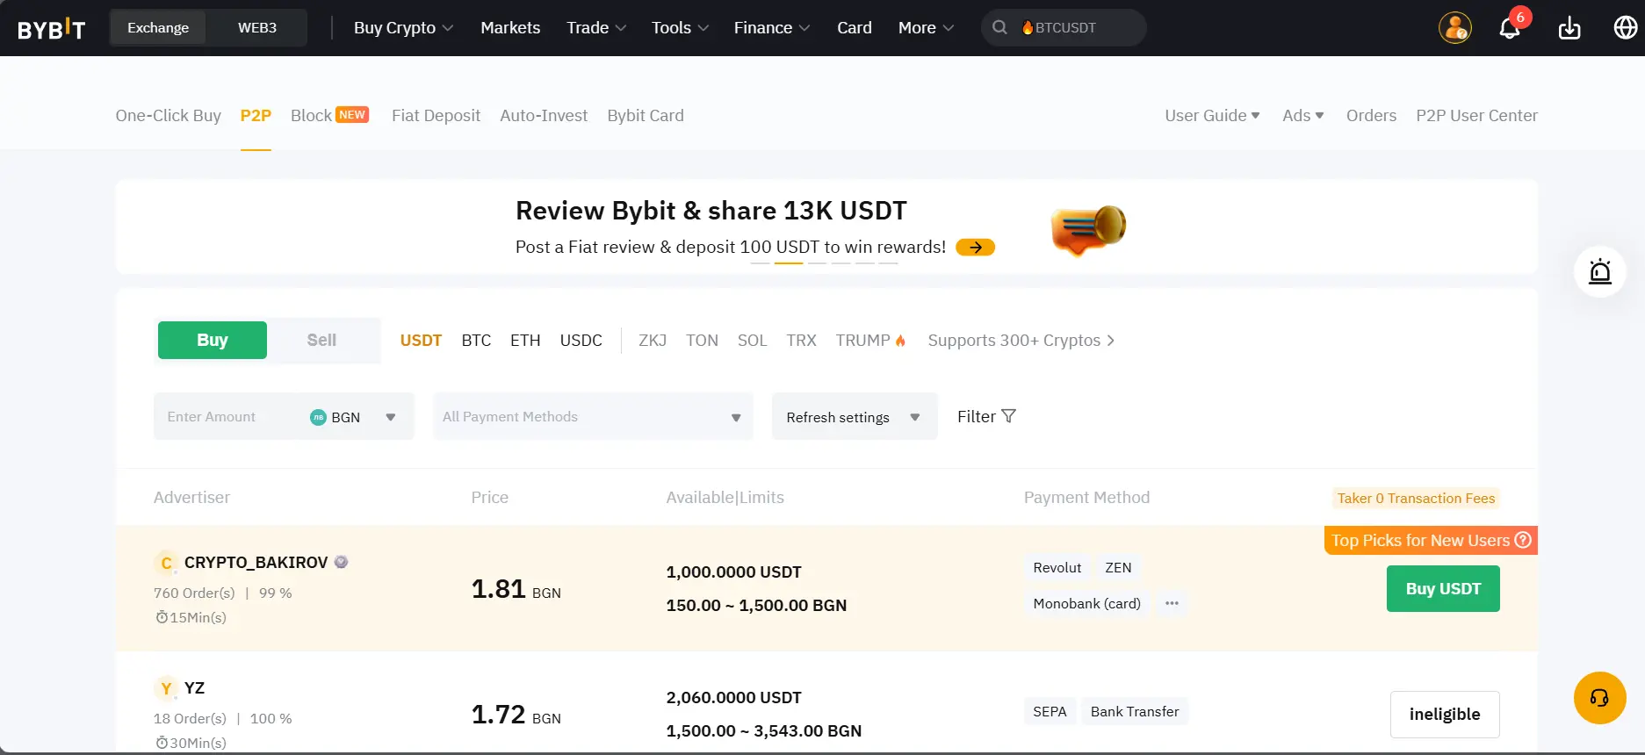The width and height of the screenshot is (1645, 755).
Task: Open Fiat Deposit tab
Action: coord(436,116)
